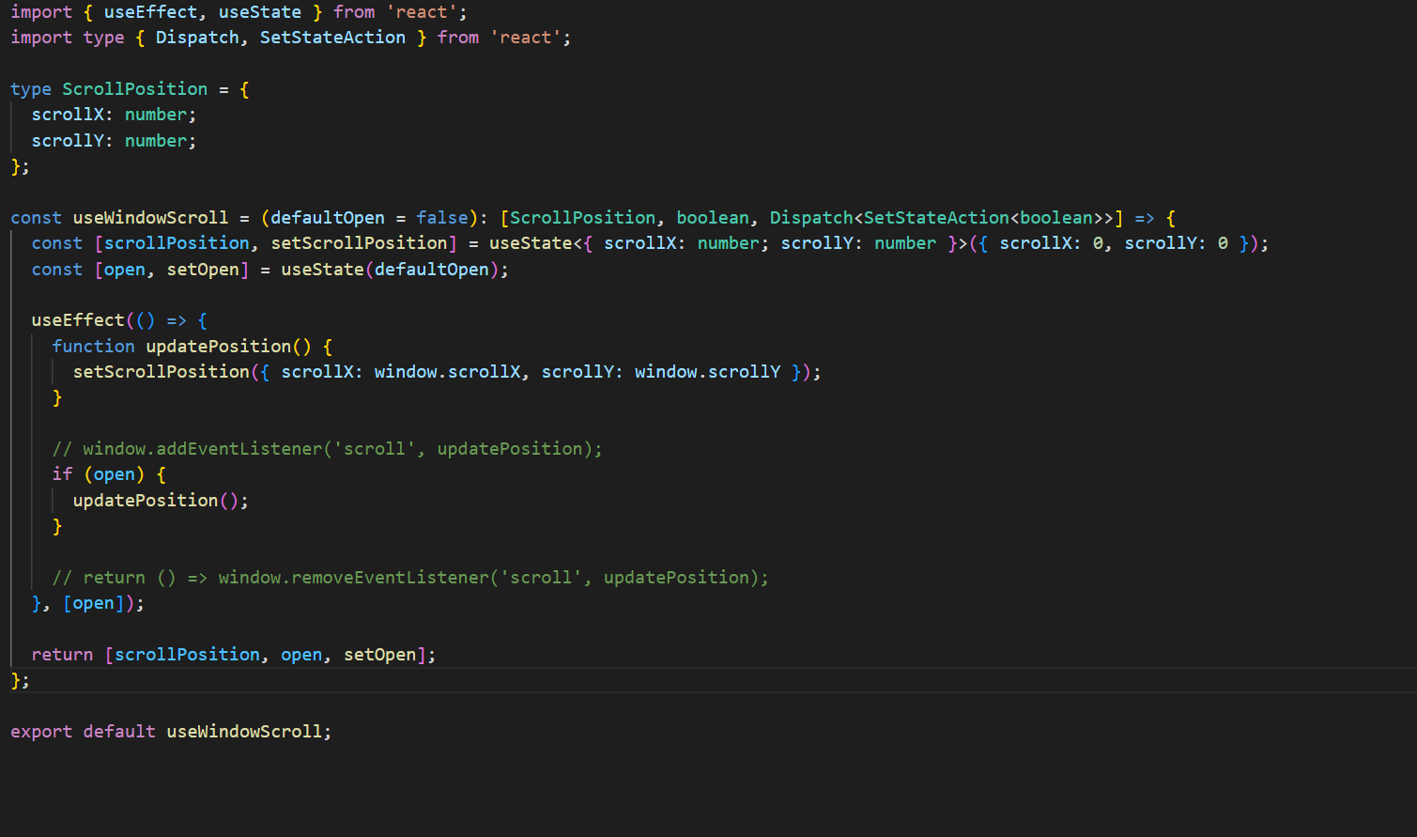The image size is (1417, 837).
Task: Click the export default useWindowScroll line
Action: 169,731
